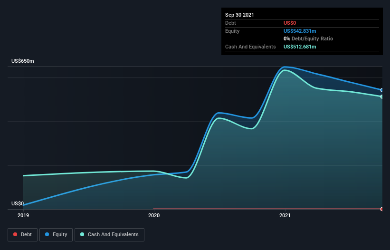Click the US$0 axis label
The image size is (390, 250).
18,203
